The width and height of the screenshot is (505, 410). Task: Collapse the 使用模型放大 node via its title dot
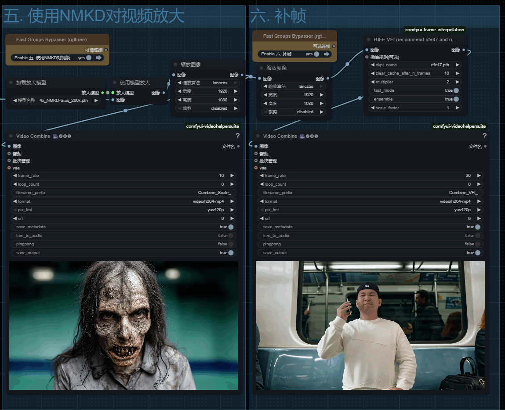(114, 83)
